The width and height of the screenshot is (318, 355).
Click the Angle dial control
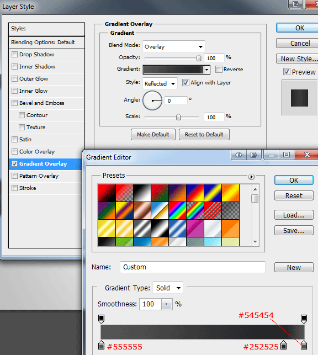(x=152, y=100)
